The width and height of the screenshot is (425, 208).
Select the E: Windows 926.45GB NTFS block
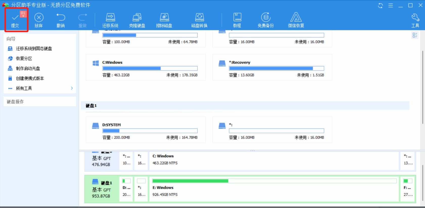click(x=274, y=189)
